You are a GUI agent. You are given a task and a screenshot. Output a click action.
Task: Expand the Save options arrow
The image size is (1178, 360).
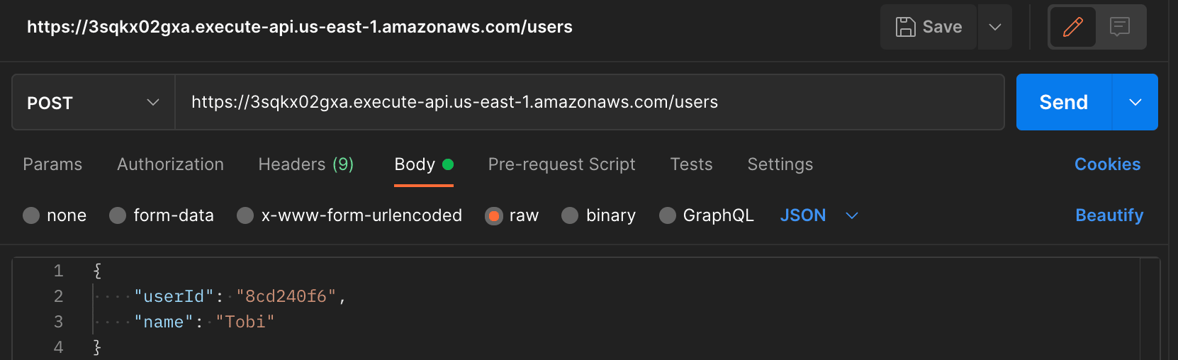pos(995,27)
